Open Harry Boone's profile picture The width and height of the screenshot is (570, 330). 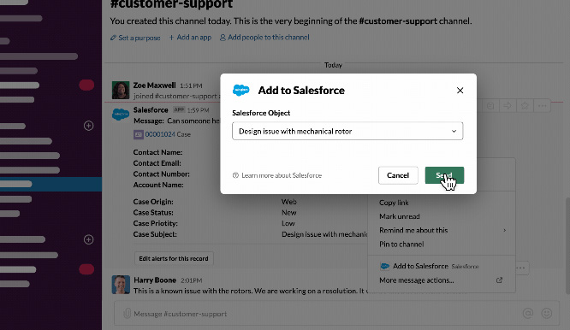(x=121, y=284)
